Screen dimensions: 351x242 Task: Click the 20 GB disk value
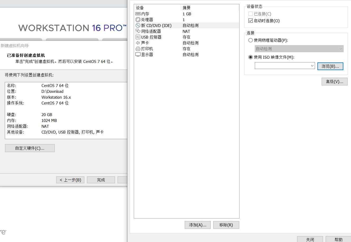[47, 115]
